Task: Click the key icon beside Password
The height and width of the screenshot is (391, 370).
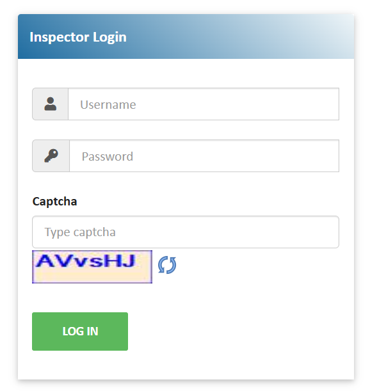Action: pos(51,156)
